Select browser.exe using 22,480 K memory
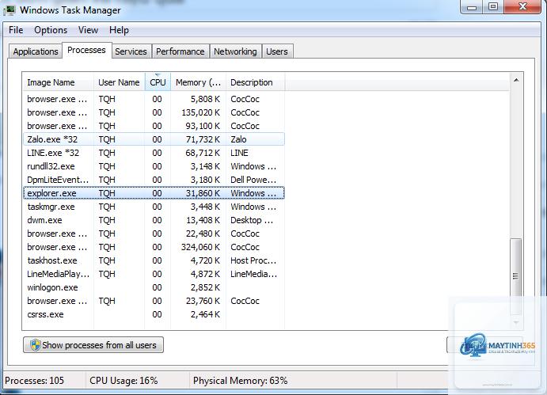 point(154,234)
